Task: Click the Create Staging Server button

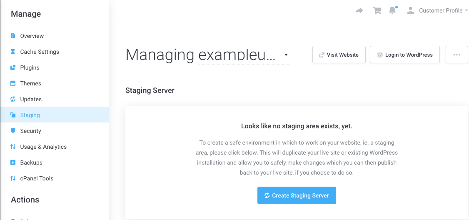Action: tap(297, 195)
